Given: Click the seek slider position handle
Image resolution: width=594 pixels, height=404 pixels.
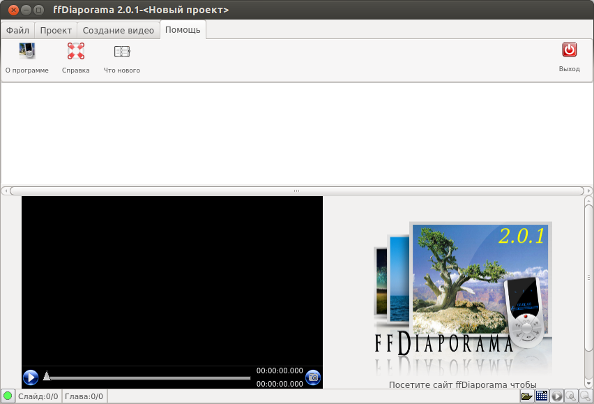Looking at the screenshot, I should point(47,376).
